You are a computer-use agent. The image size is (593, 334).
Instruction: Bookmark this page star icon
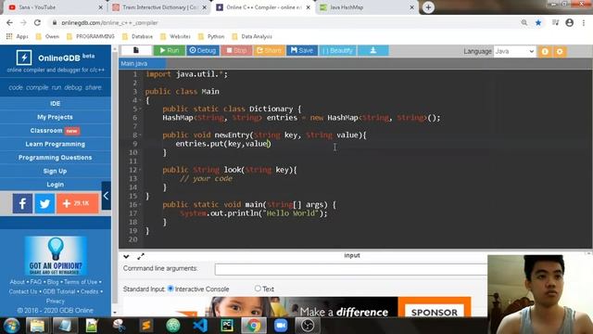[x=538, y=22]
